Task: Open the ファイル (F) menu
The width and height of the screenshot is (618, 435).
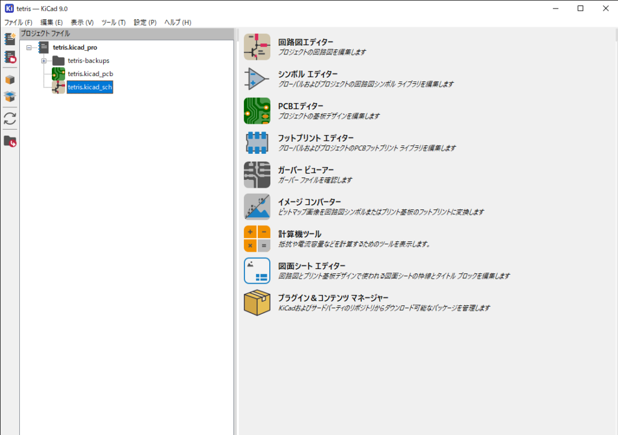Action: tap(18, 22)
